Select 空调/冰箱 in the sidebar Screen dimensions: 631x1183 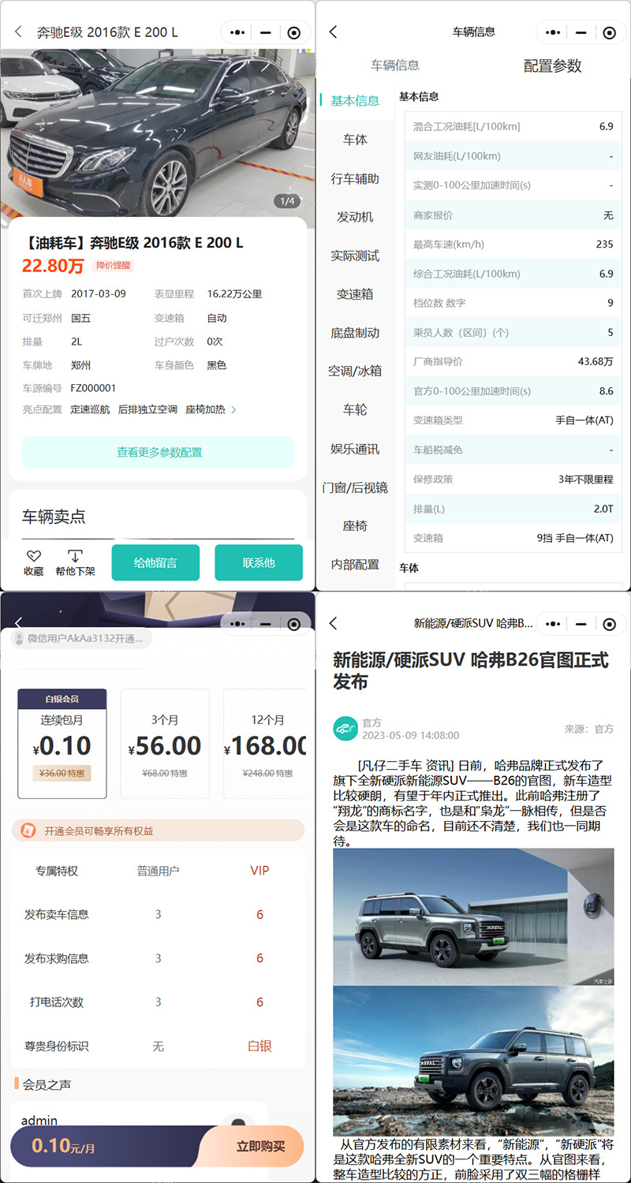355,371
